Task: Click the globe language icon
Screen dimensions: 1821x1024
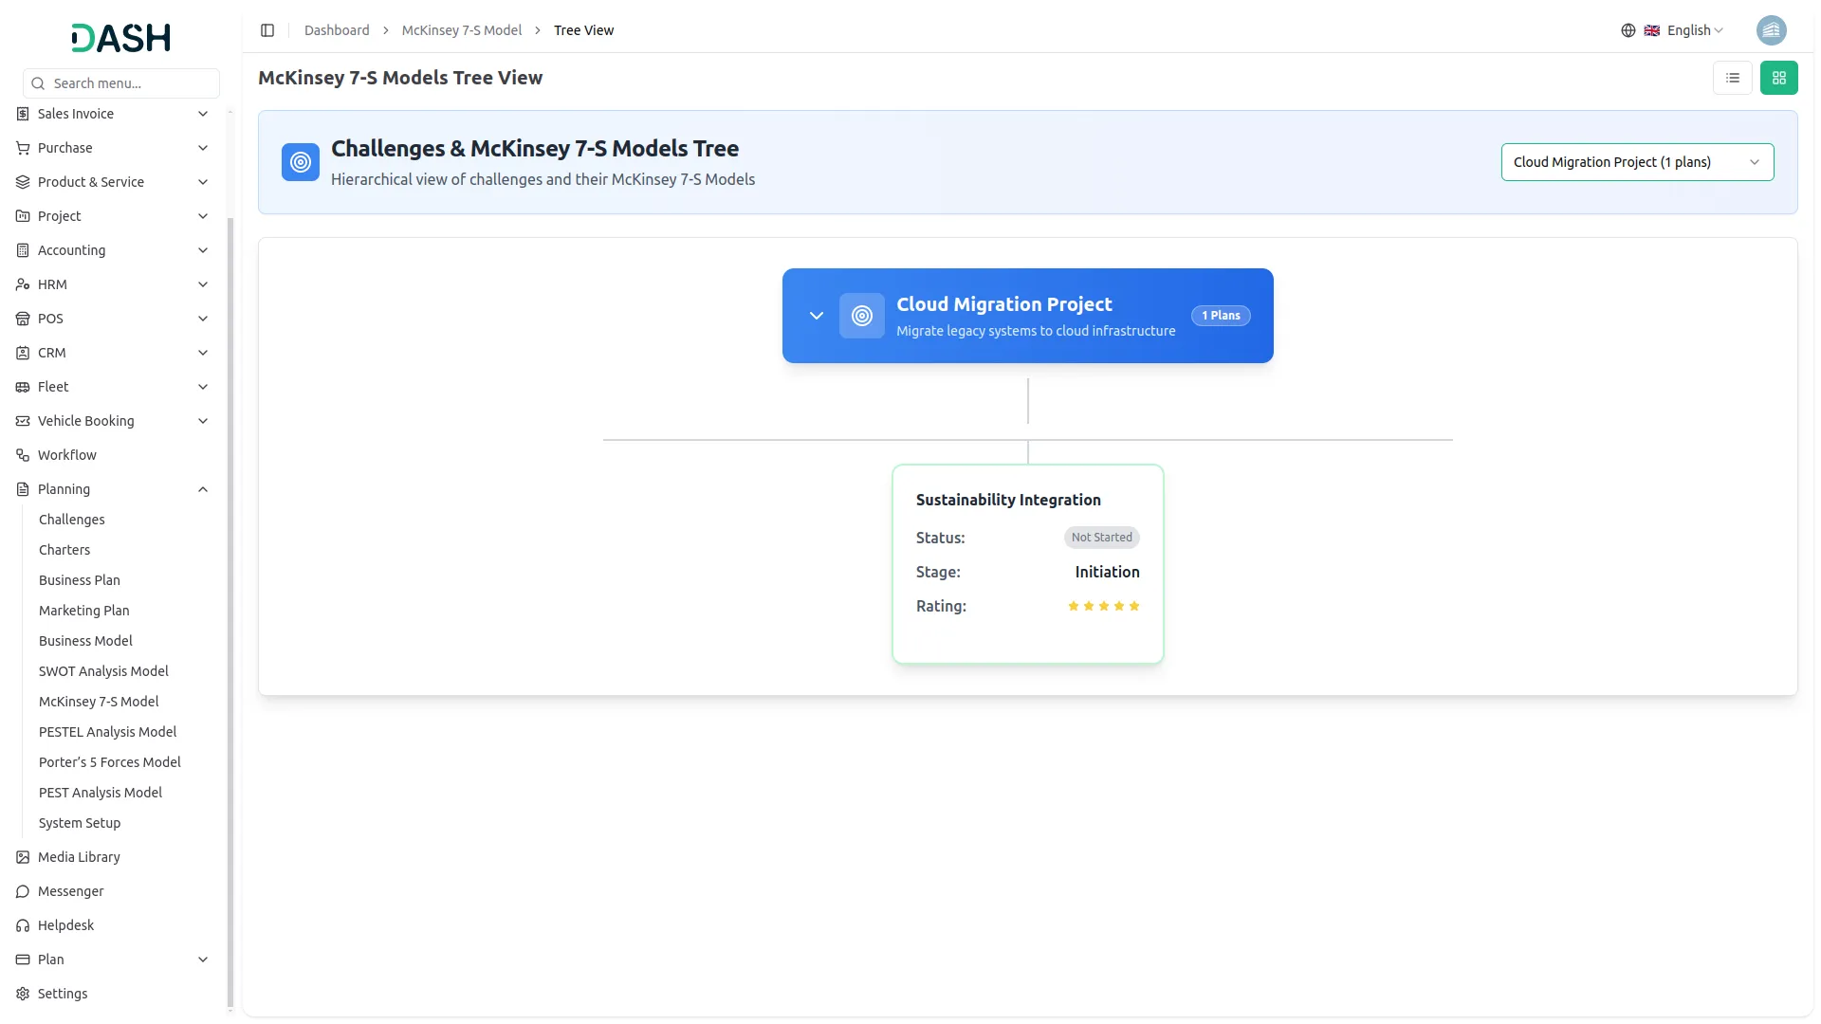Action: tap(1628, 30)
